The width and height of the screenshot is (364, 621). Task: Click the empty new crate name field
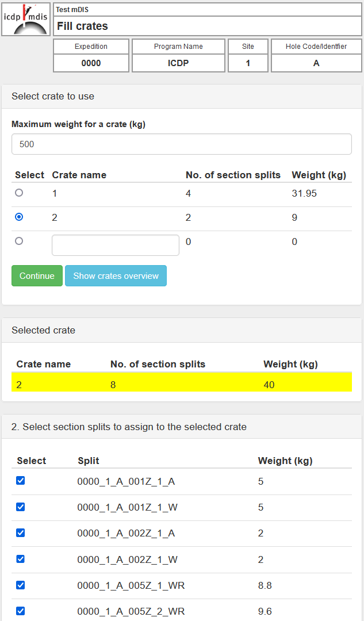pyautogui.click(x=115, y=245)
